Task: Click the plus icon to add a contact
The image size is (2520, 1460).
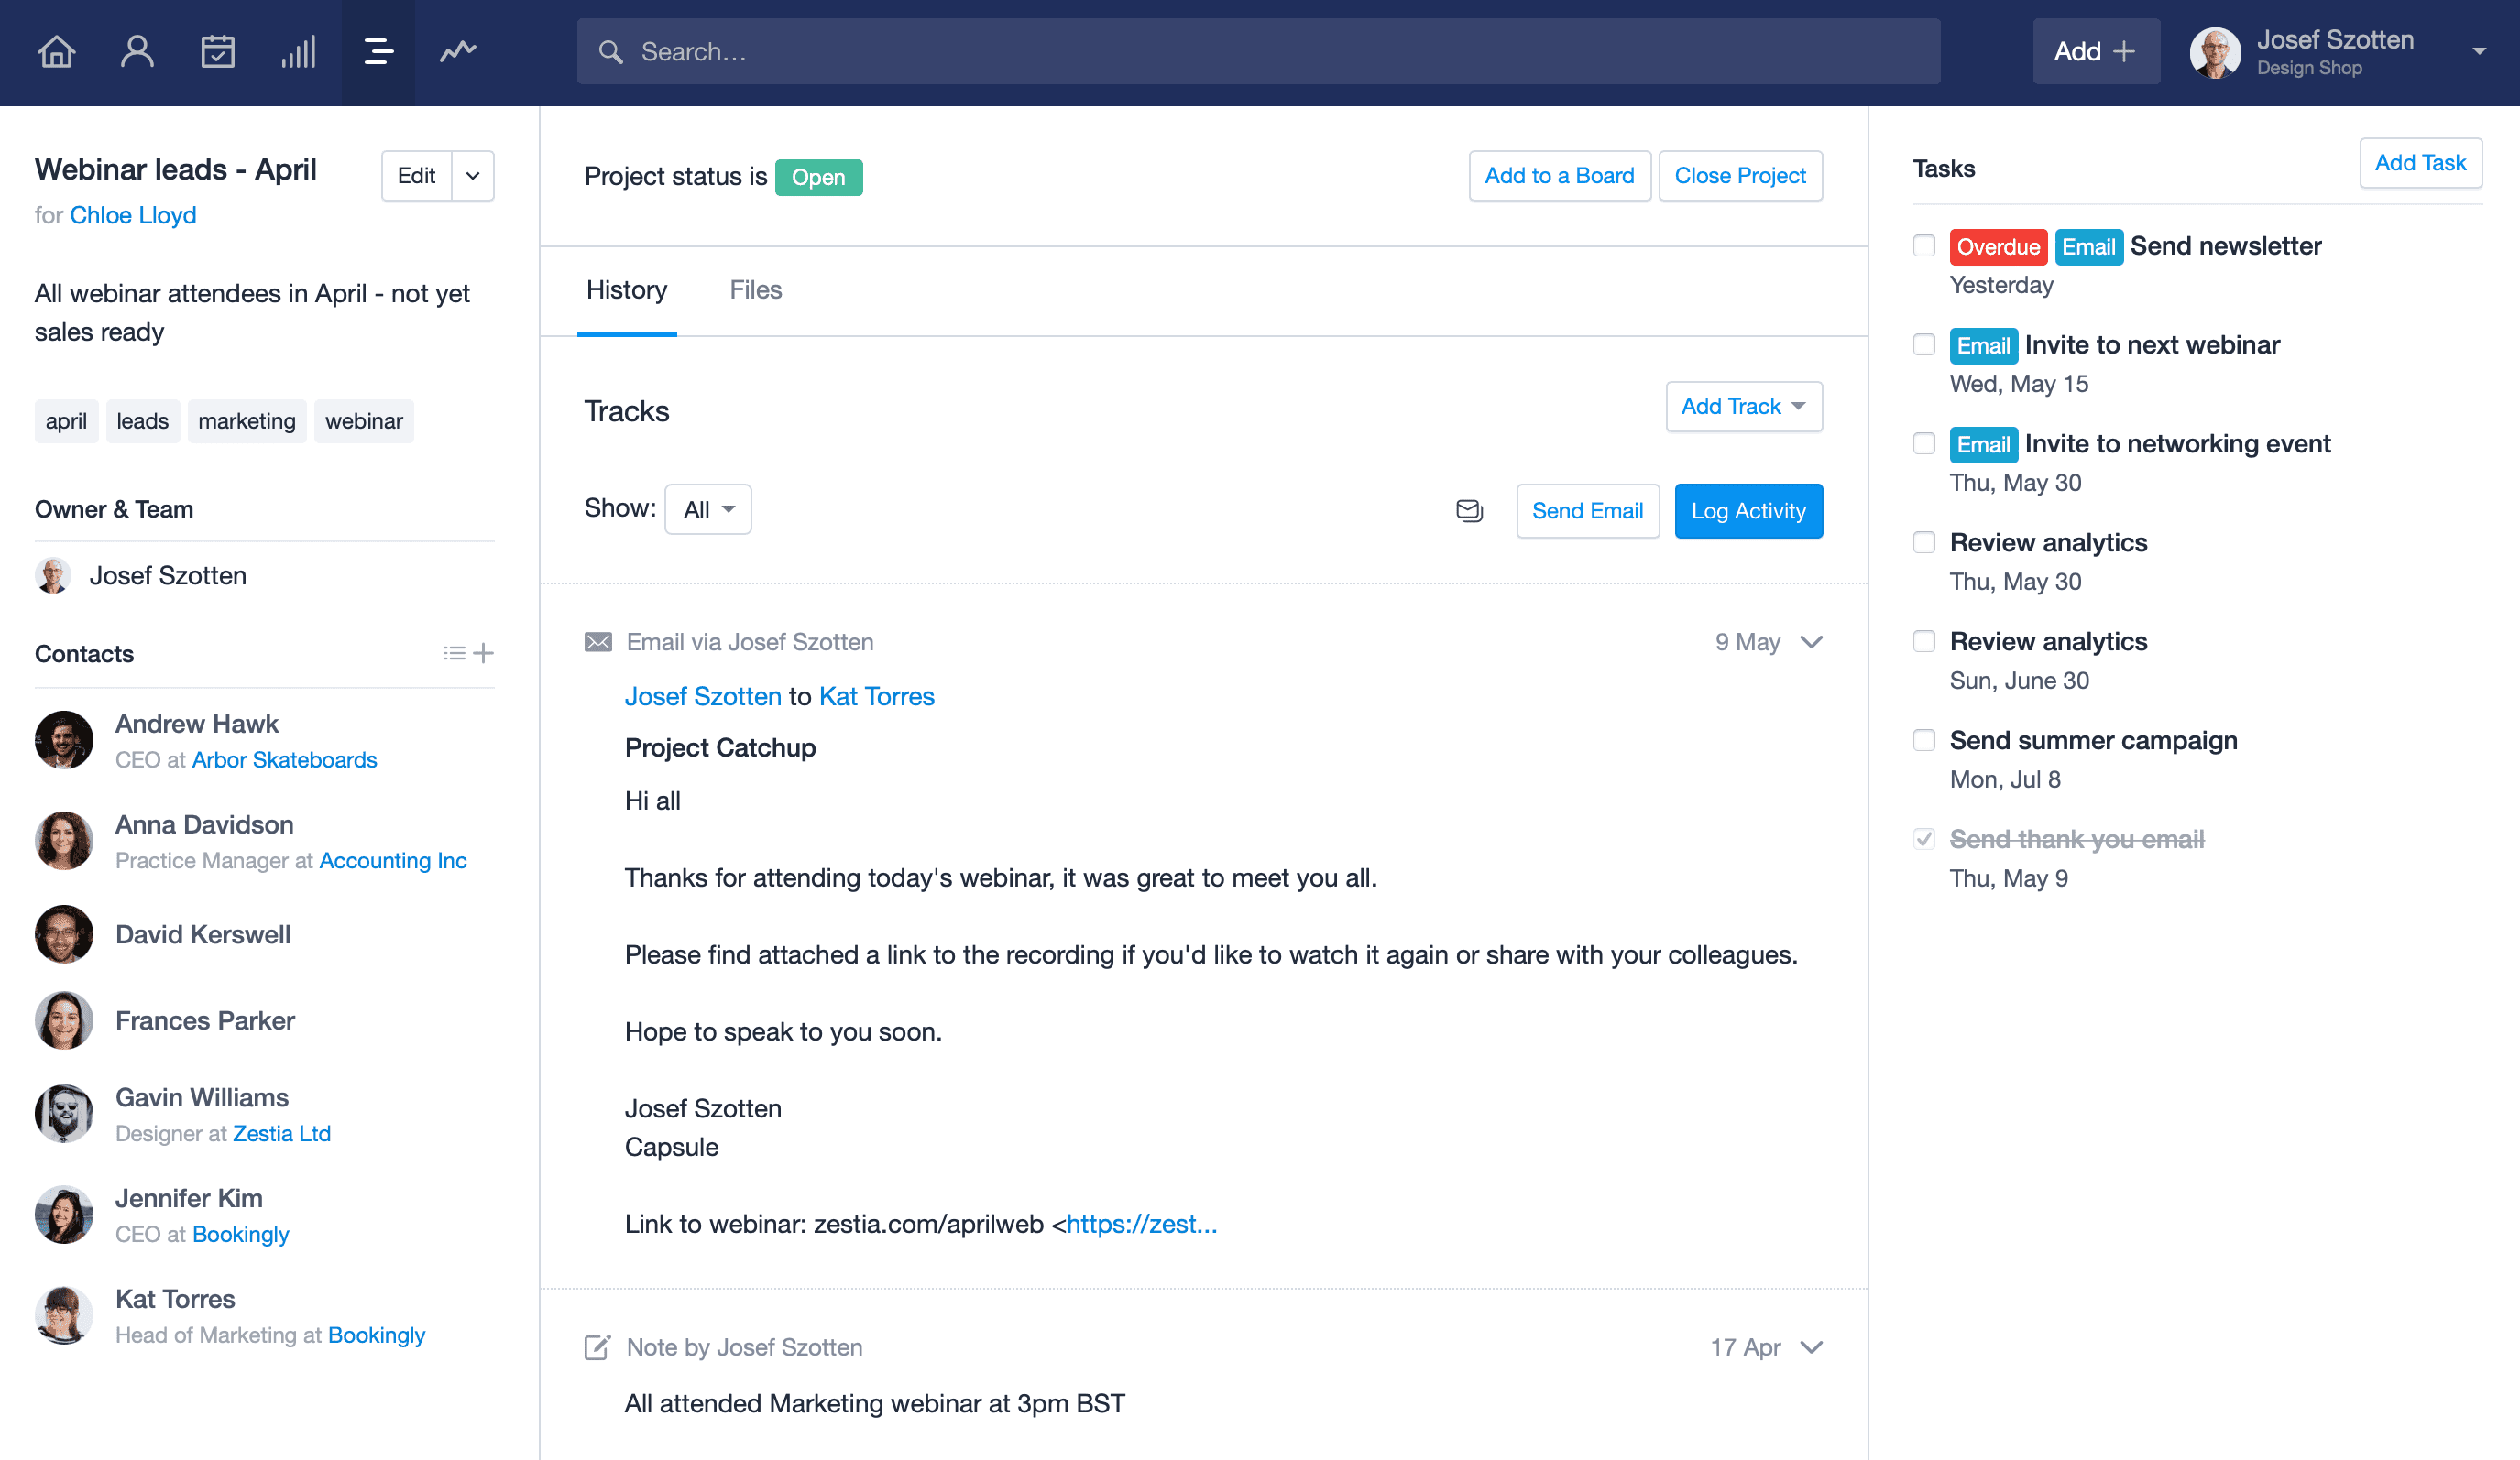Action: 484,652
